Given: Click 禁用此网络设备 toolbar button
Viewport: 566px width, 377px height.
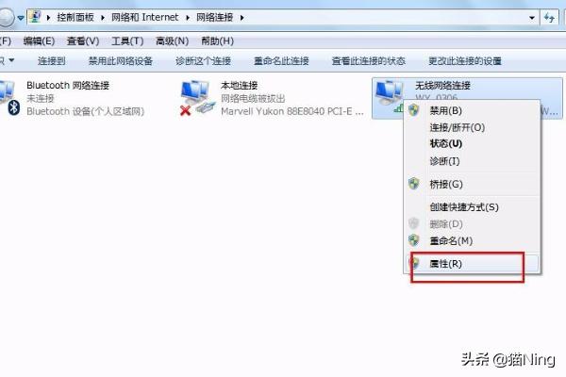Looking at the screenshot, I should [x=121, y=60].
